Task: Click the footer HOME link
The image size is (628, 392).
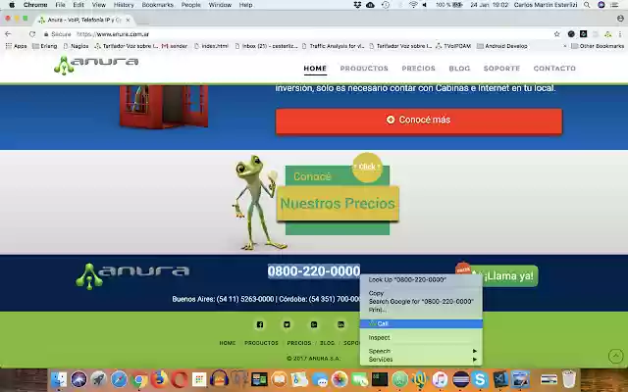Action: point(228,343)
